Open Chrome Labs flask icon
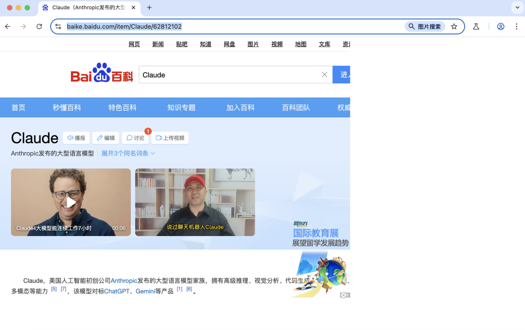The width and height of the screenshot is (525, 330). 476,26
